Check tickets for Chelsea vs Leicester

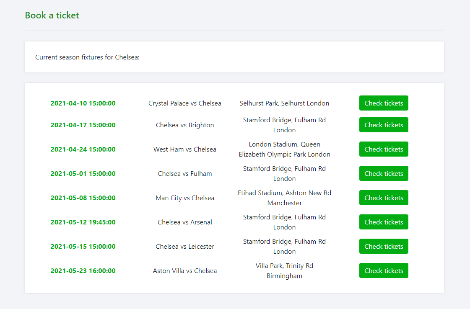[x=383, y=246]
